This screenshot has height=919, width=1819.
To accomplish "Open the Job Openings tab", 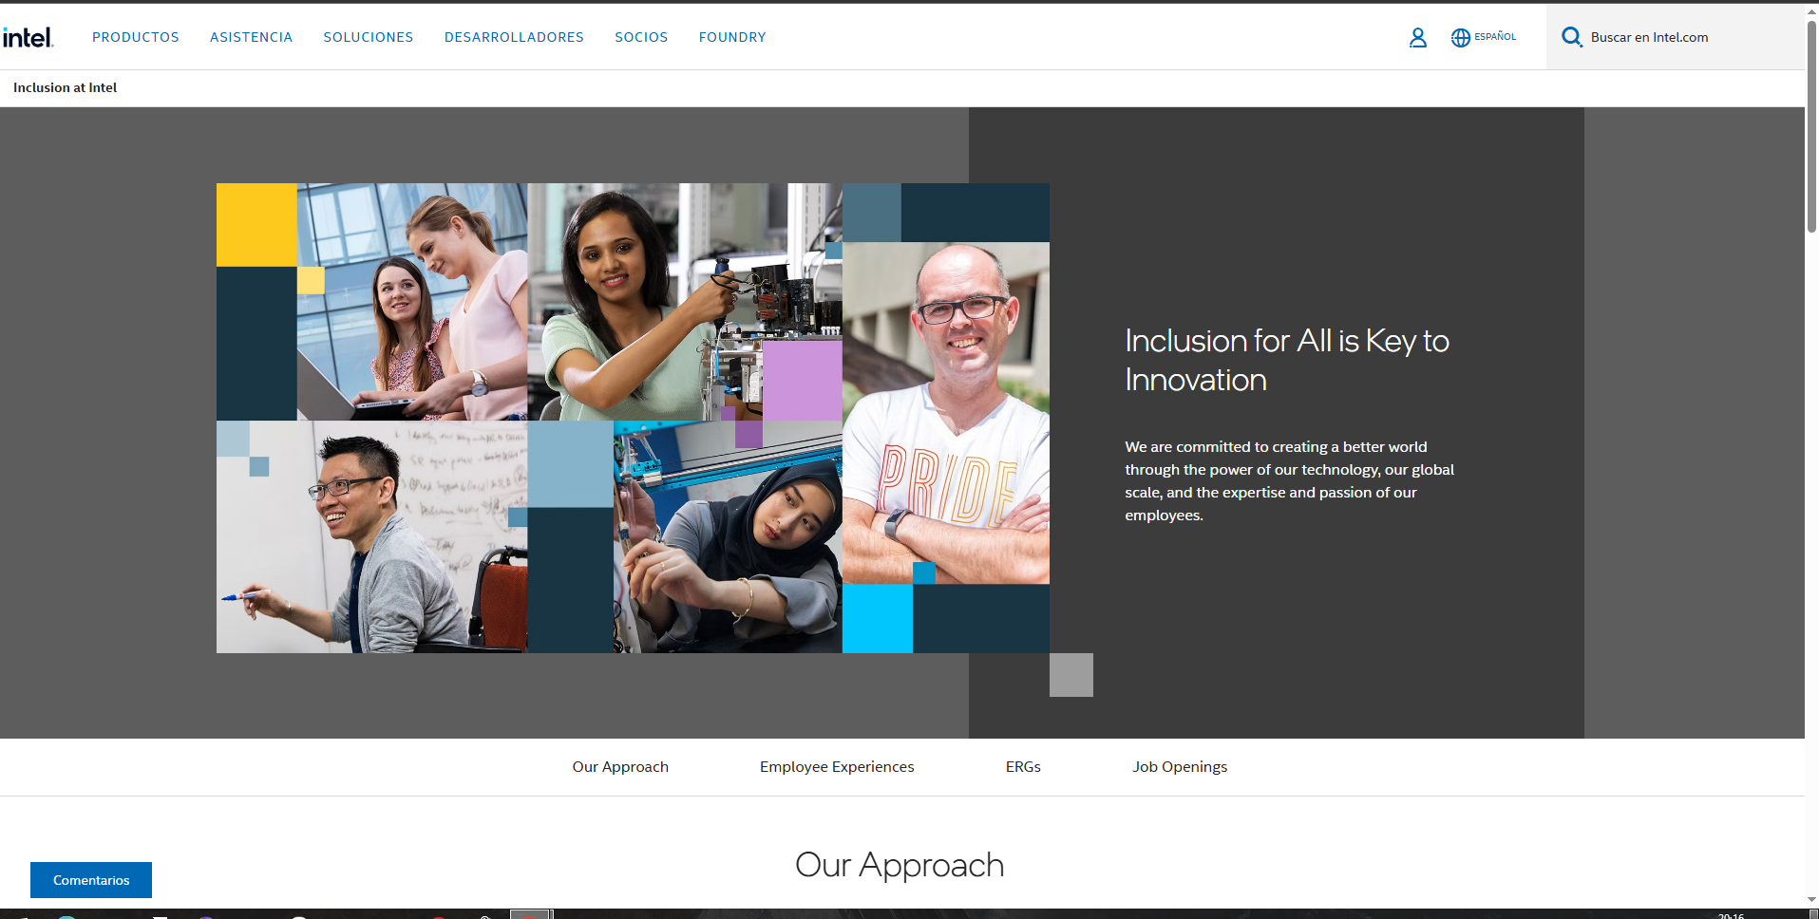I will 1180,767.
